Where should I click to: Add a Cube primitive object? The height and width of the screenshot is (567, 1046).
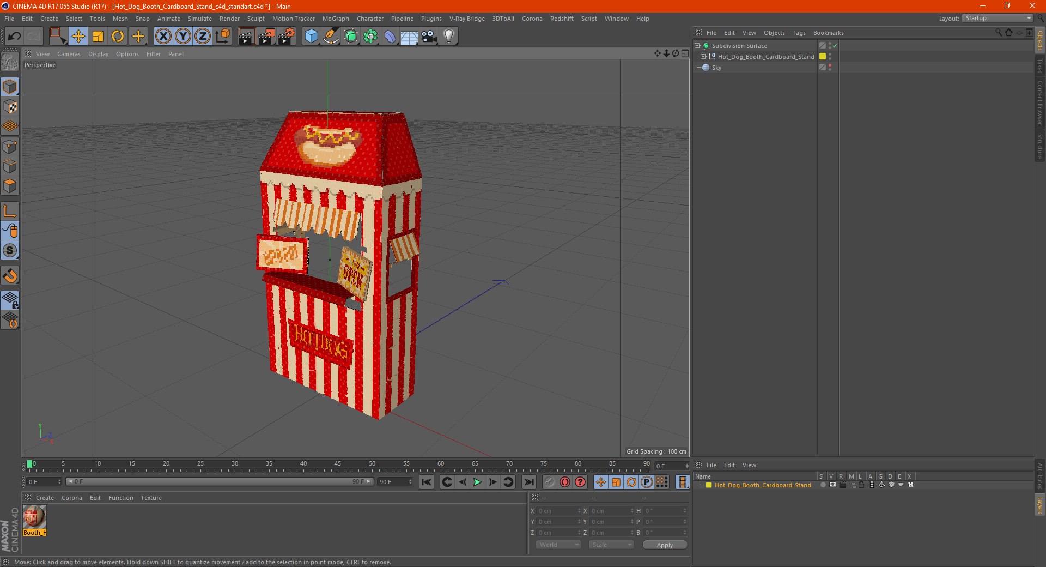311,37
